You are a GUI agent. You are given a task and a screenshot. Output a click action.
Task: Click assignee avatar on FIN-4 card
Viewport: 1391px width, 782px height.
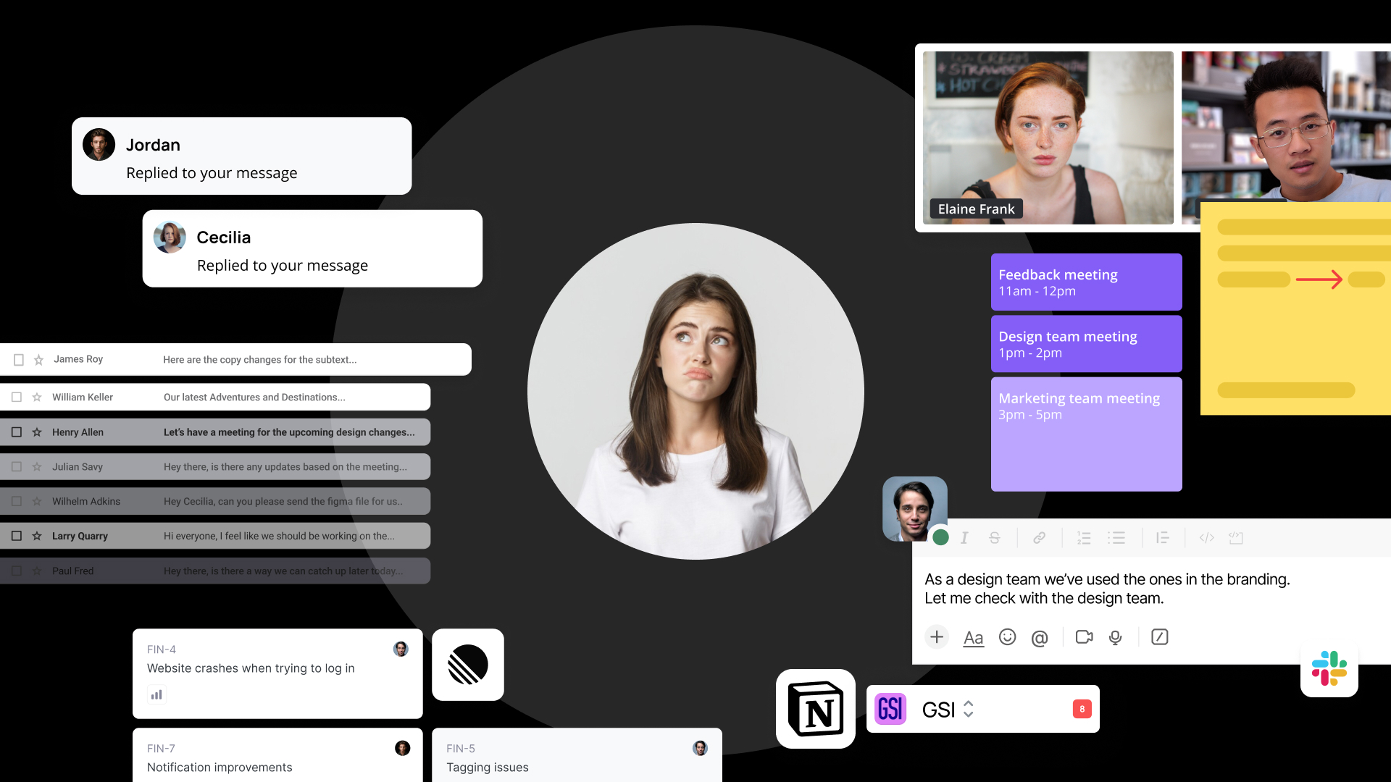tap(401, 649)
